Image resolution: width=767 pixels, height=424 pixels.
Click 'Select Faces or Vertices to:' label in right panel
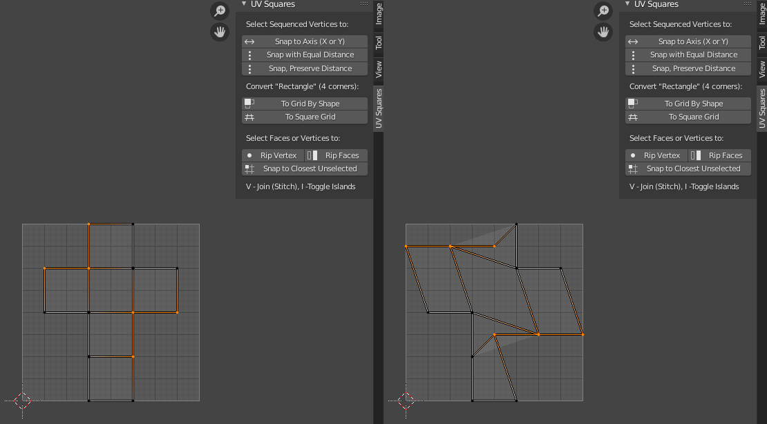(x=676, y=138)
